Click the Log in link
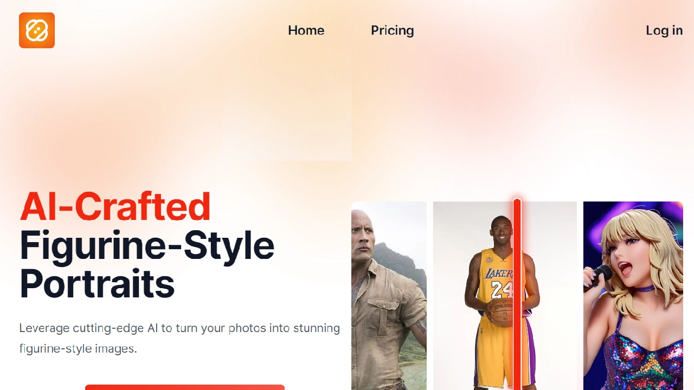The width and height of the screenshot is (694, 390). click(x=664, y=30)
